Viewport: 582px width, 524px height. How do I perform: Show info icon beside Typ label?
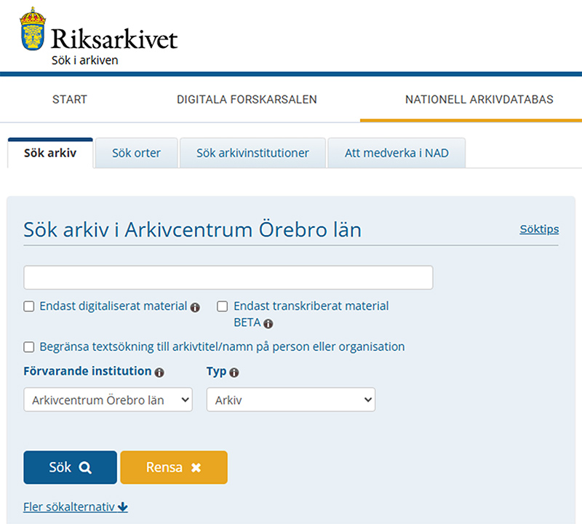[x=234, y=373]
